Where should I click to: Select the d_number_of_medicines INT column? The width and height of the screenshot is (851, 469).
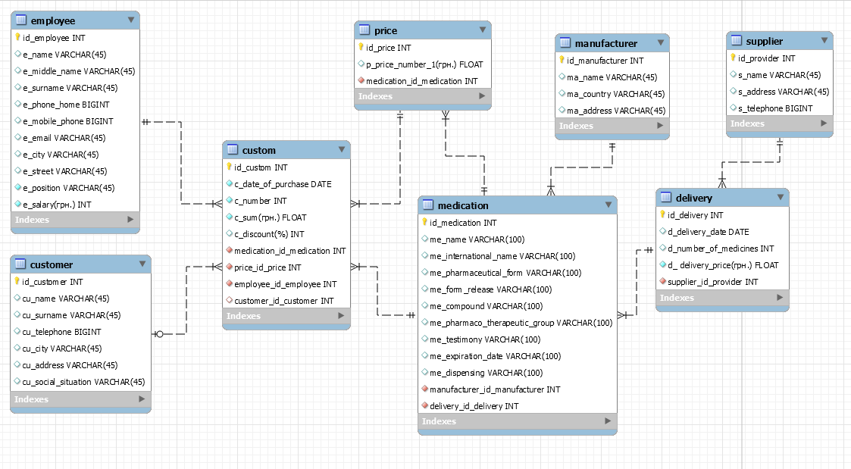tap(722, 249)
